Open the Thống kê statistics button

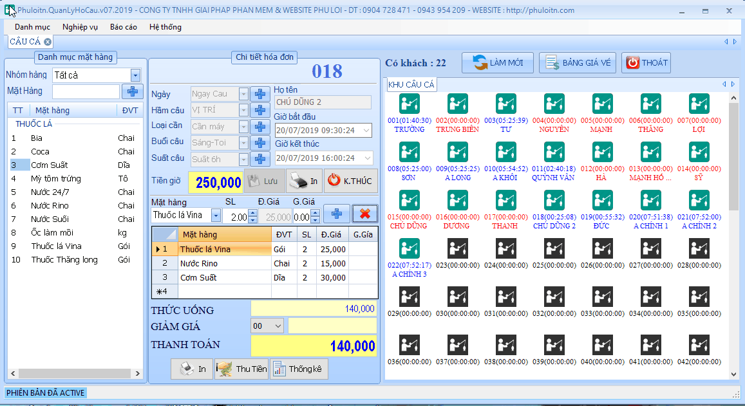click(299, 369)
